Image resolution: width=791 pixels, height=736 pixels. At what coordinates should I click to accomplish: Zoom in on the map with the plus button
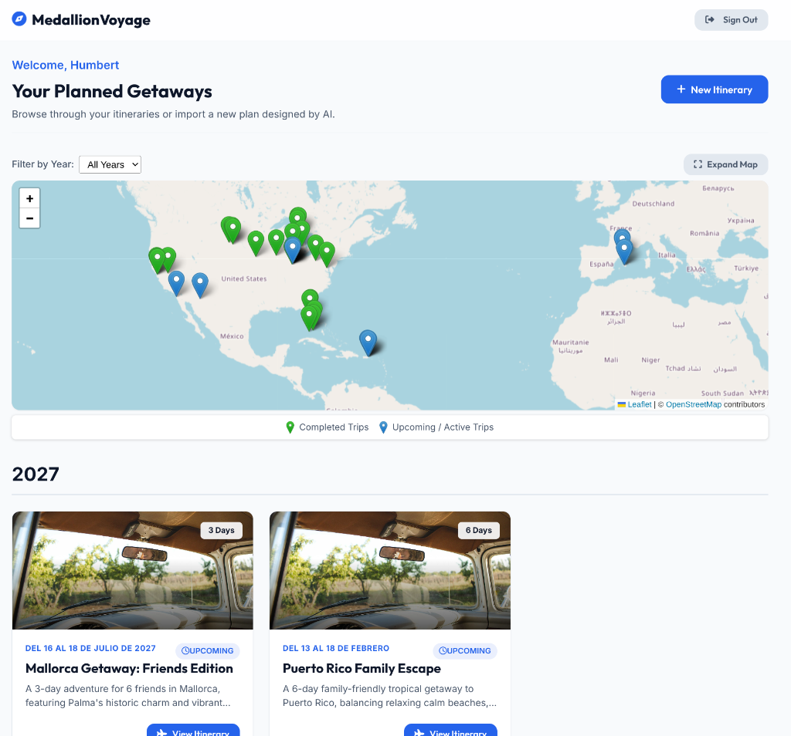30,198
